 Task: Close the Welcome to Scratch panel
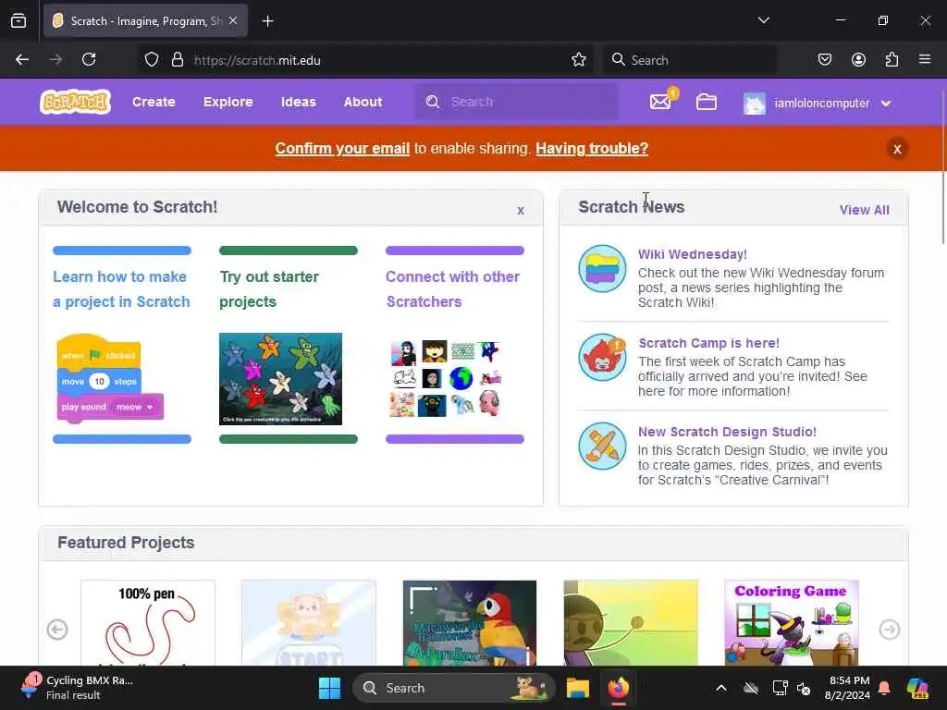tap(521, 210)
